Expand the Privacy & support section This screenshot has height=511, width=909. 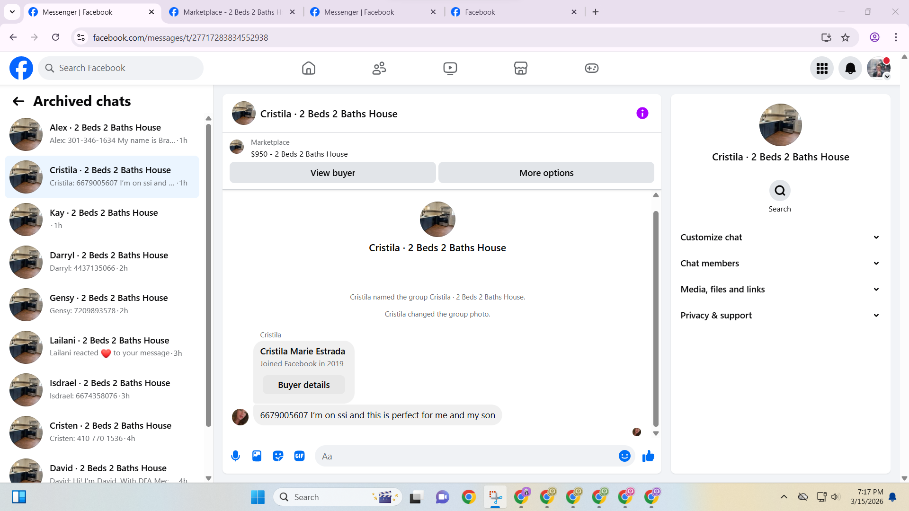click(x=780, y=316)
